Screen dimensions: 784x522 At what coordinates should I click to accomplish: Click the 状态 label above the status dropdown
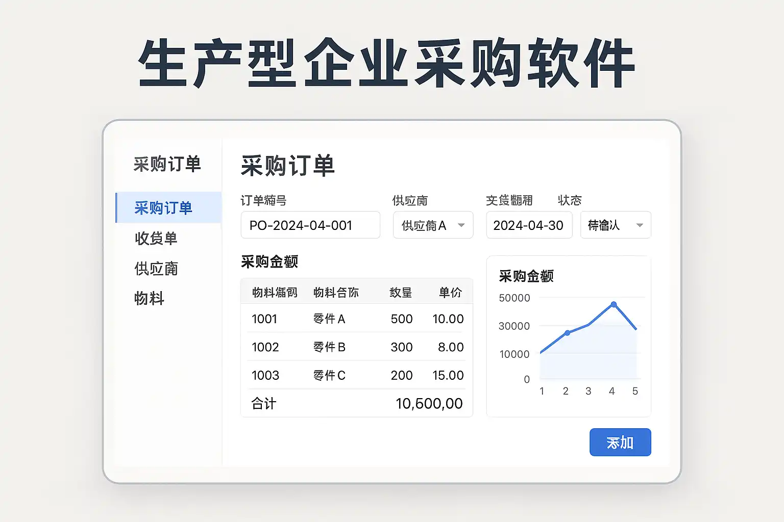(x=570, y=200)
